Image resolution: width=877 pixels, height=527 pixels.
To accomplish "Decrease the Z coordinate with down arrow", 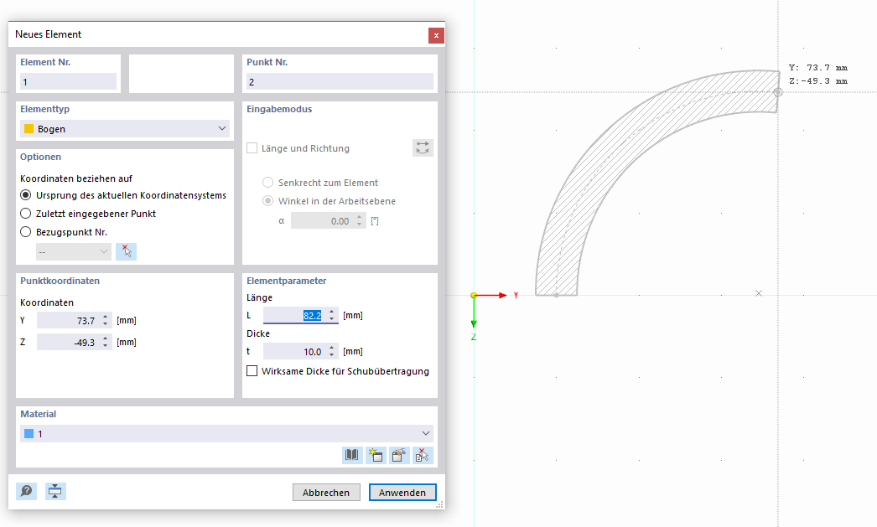I will click(105, 346).
